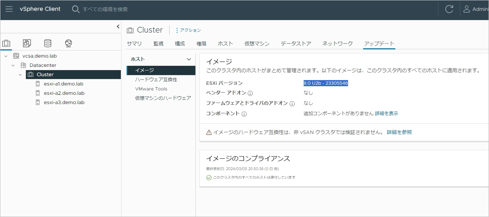Open the 構成 tab

click(180, 43)
